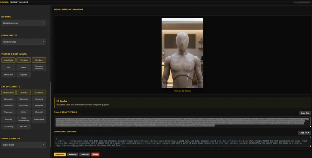
Task: Expand the Color Palette dropdown
Action: coord(24,42)
